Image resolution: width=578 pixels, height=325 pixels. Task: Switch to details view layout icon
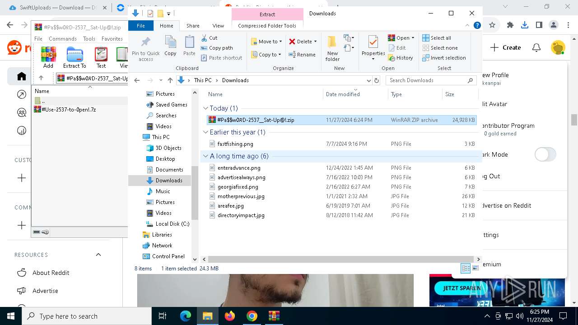466,268
